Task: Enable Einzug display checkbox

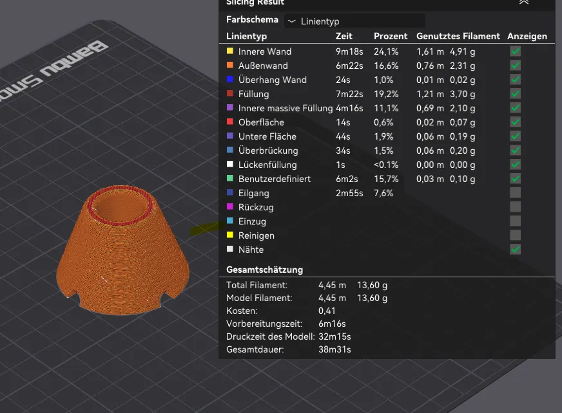Action: [x=516, y=221]
